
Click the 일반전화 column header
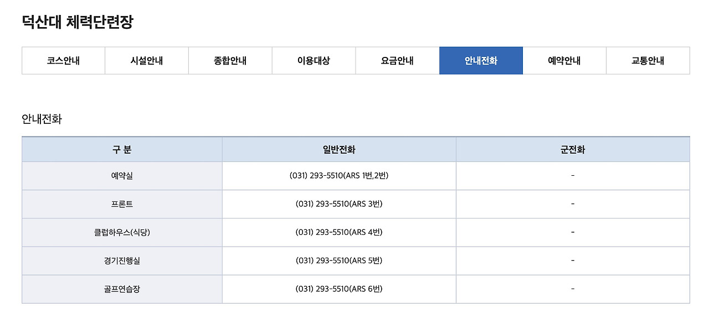(x=338, y=149)
